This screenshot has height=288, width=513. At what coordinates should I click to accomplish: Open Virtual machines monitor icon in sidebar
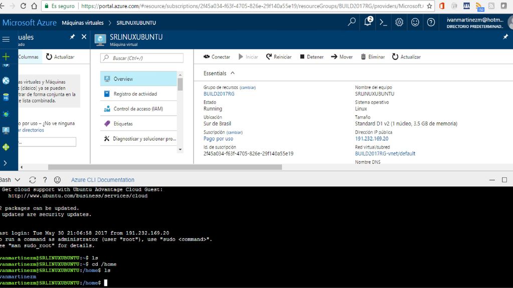[x=6, y=130]
